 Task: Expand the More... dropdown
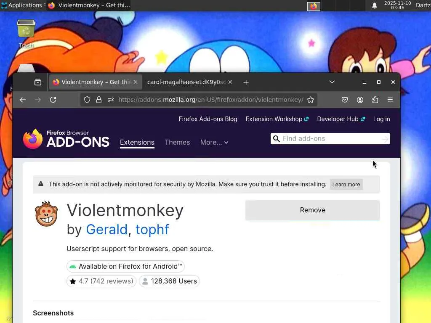214,142
